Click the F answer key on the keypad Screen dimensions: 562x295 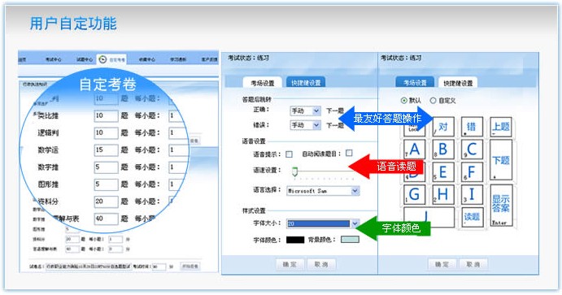pos(472,171)
